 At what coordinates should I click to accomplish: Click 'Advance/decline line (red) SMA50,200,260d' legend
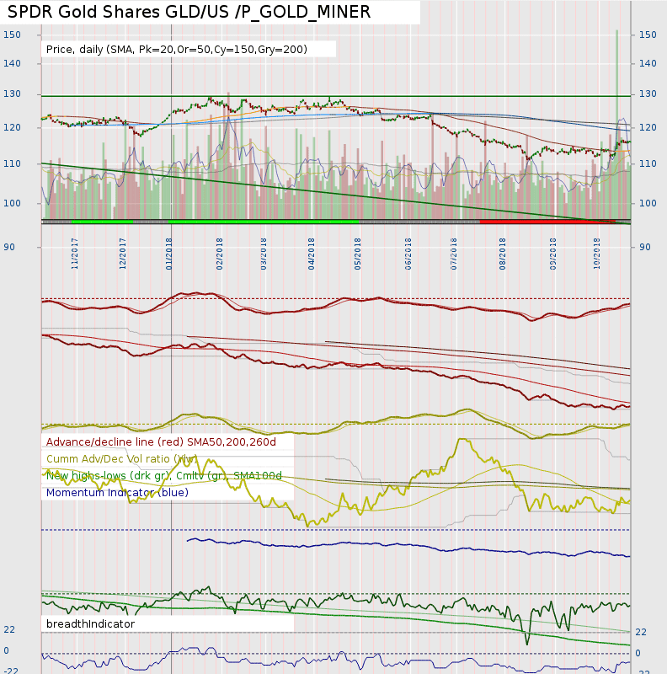(x=161, y=441)
